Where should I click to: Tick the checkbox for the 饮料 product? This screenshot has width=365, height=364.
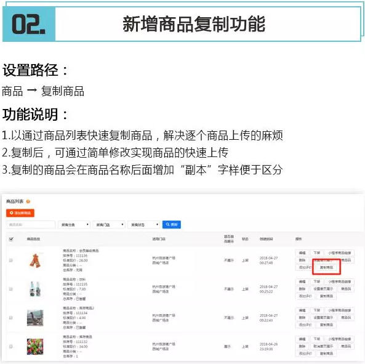(10, 289)
